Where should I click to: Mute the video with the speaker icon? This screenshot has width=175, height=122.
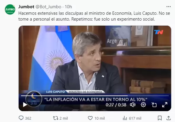pyautogui.click(x=133, y=105)
